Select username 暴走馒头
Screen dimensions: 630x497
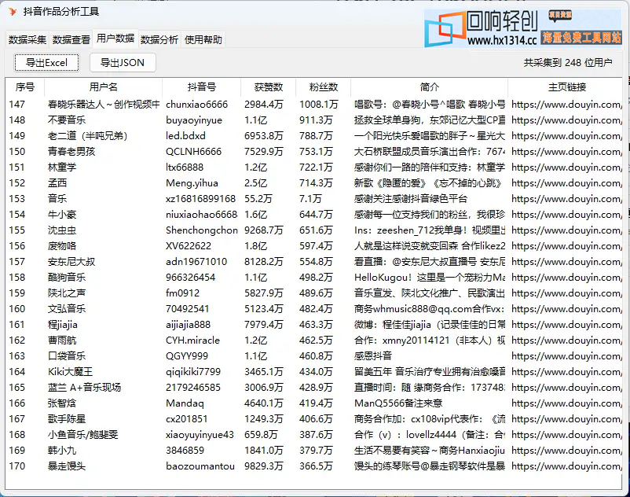pyautogui.click(x=67, y=466)
